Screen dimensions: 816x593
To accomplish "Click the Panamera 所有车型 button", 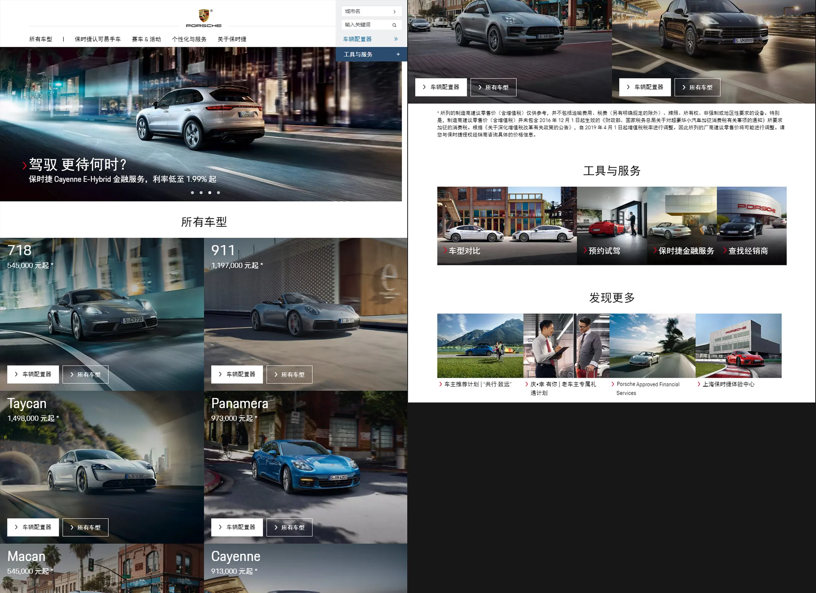I will (x=289, y=527).
